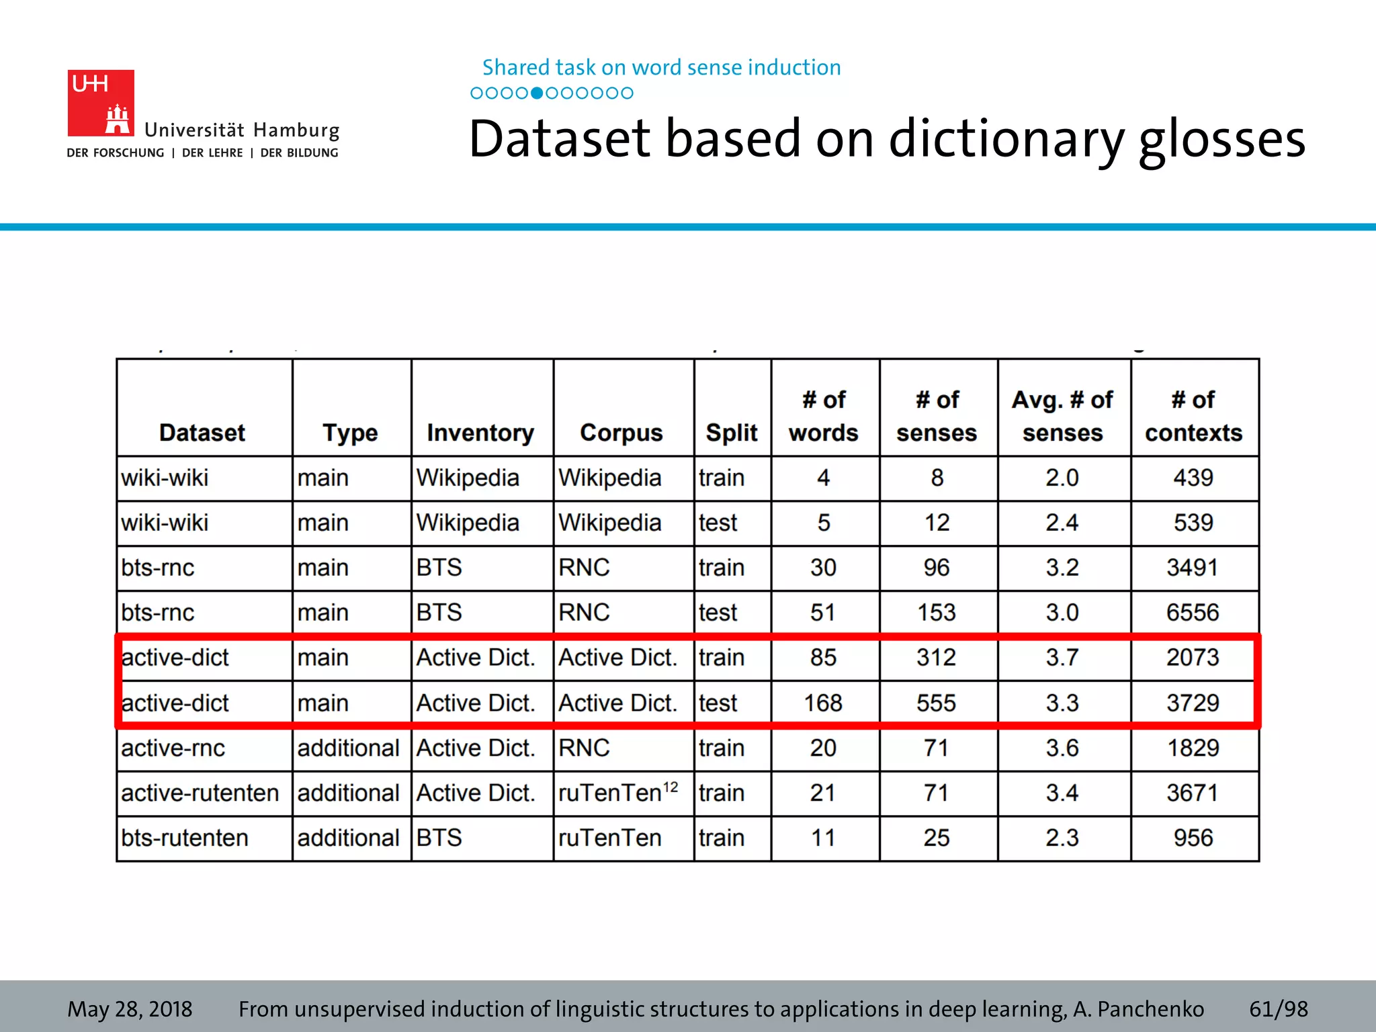Click the words count '168'
The width and height of the screenshot is (1376, 1032).
click(823, 703)
